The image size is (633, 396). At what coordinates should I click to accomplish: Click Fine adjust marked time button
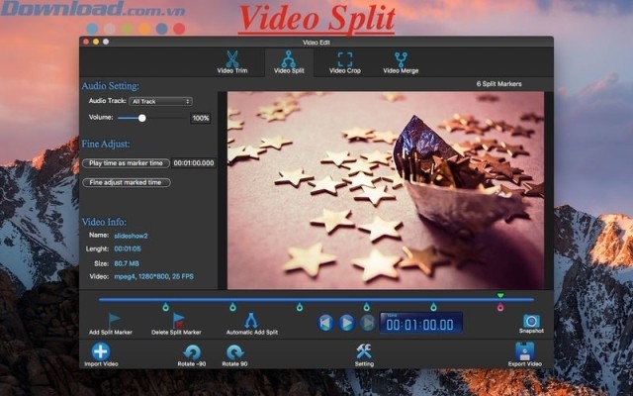126,182
